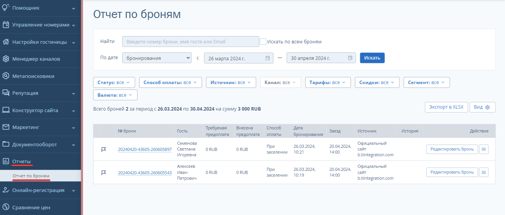The width and height of the screenshot is (505, 215).
Task: Open booking link 20240420-43605-260605543
Action: point(145,172)
